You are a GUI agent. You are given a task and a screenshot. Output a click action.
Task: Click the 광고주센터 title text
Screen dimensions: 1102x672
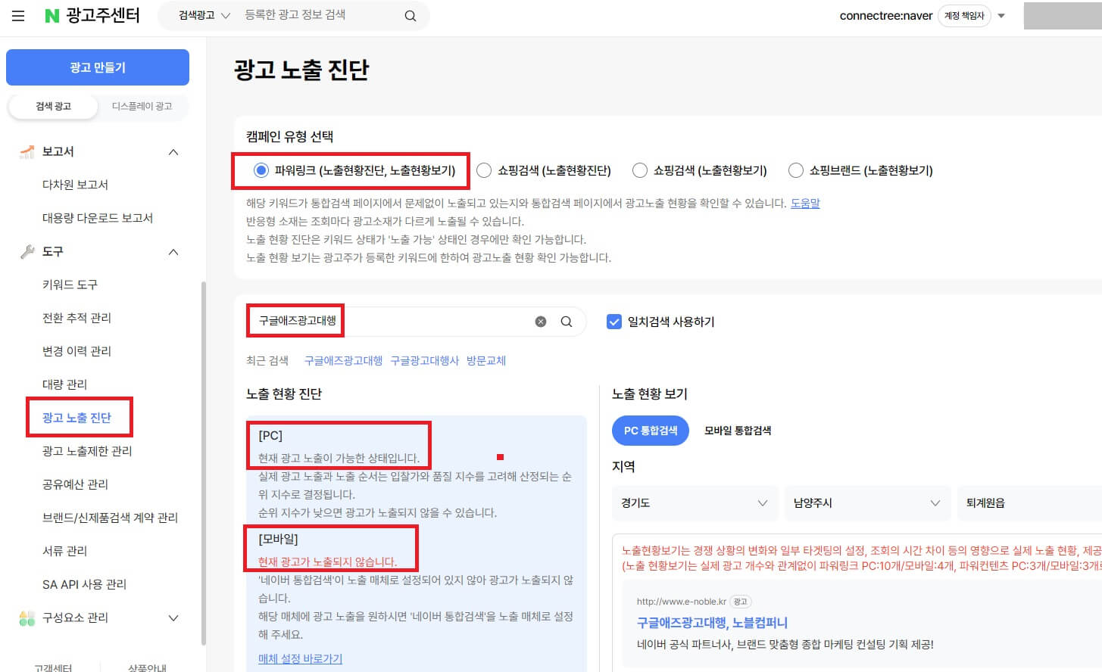pos(102,15)
